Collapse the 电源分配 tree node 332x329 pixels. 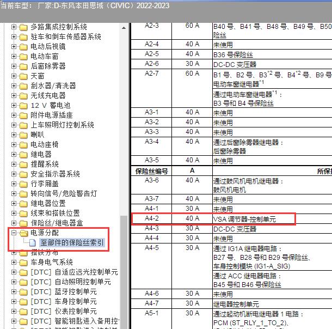click(x=14, y=233)
